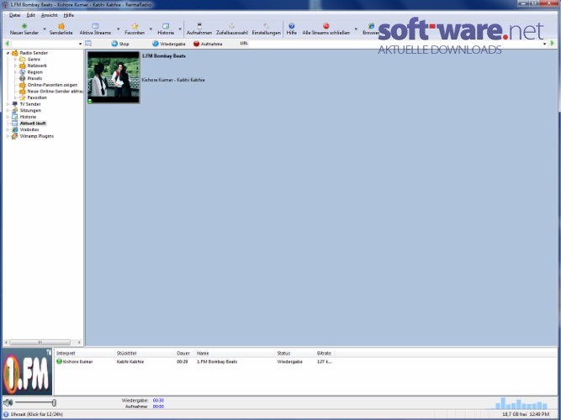Viewport: 561px width, 420px height.
Task: Collapse the Radio Sender tree node
Action: 8,53
